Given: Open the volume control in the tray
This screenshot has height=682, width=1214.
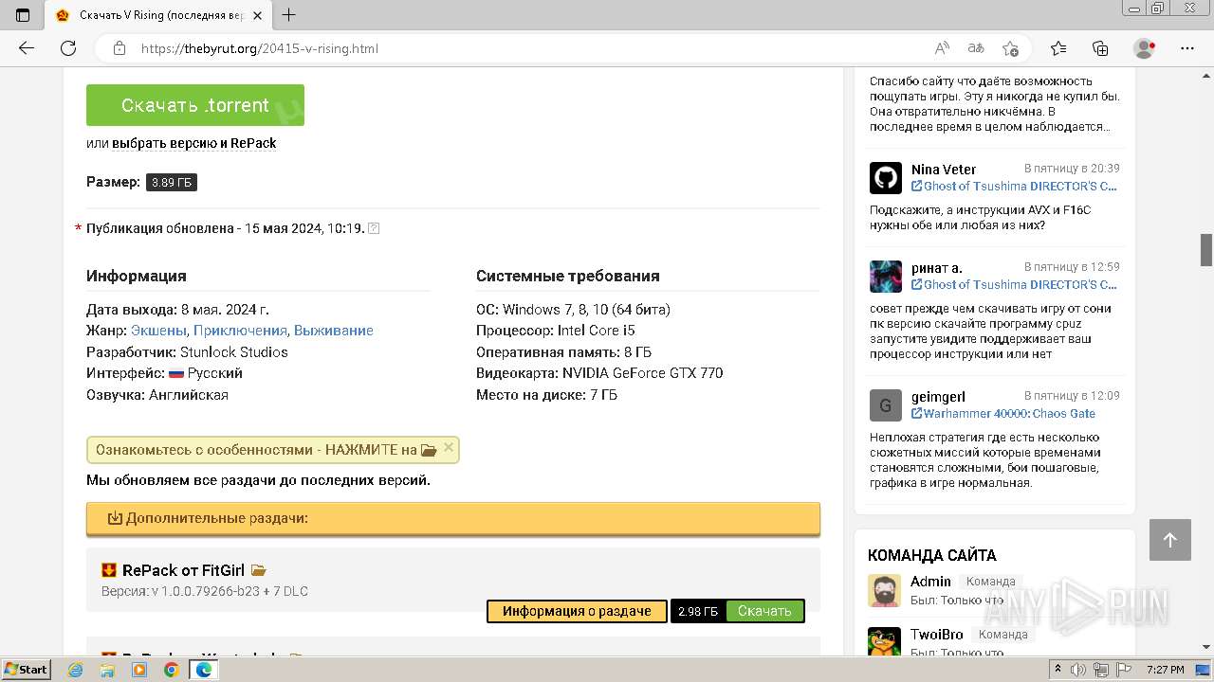Looking at the screenshot, I should coord(1077,670).
